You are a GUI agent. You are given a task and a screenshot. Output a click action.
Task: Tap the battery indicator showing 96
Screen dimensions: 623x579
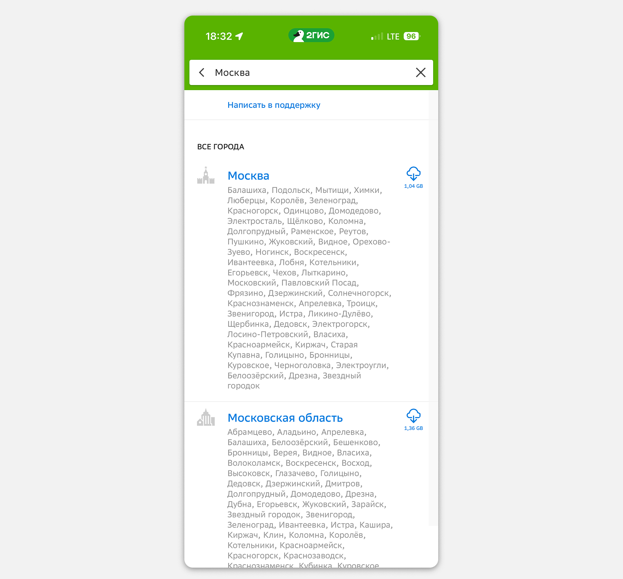[412, 36]
